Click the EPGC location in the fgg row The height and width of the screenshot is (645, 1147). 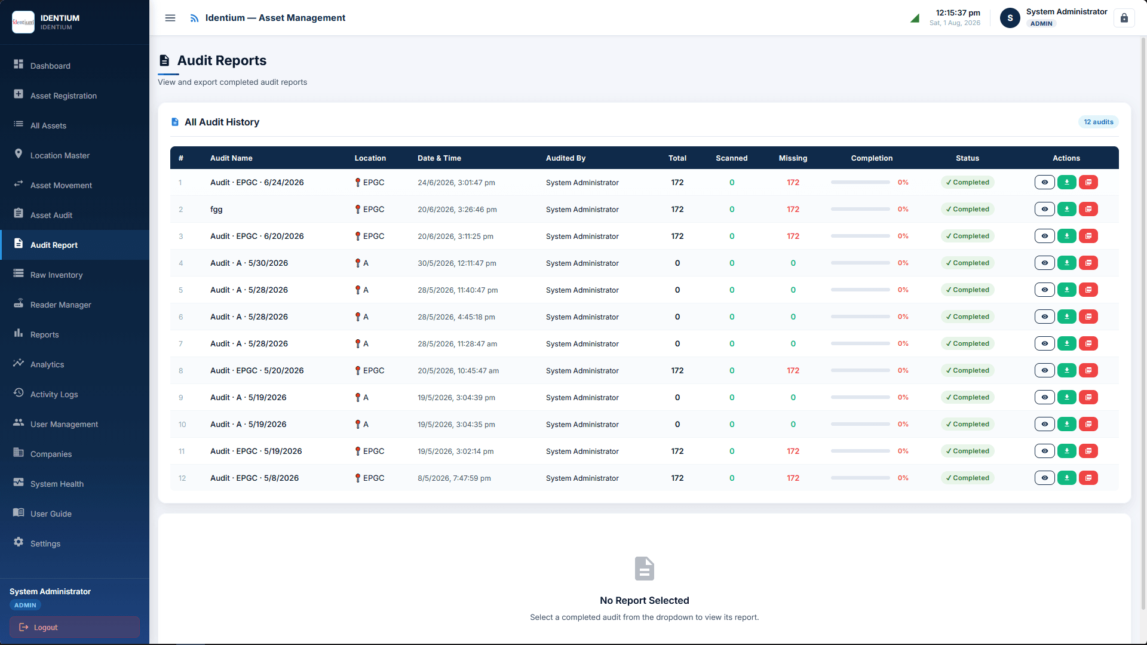click(370, 209)
